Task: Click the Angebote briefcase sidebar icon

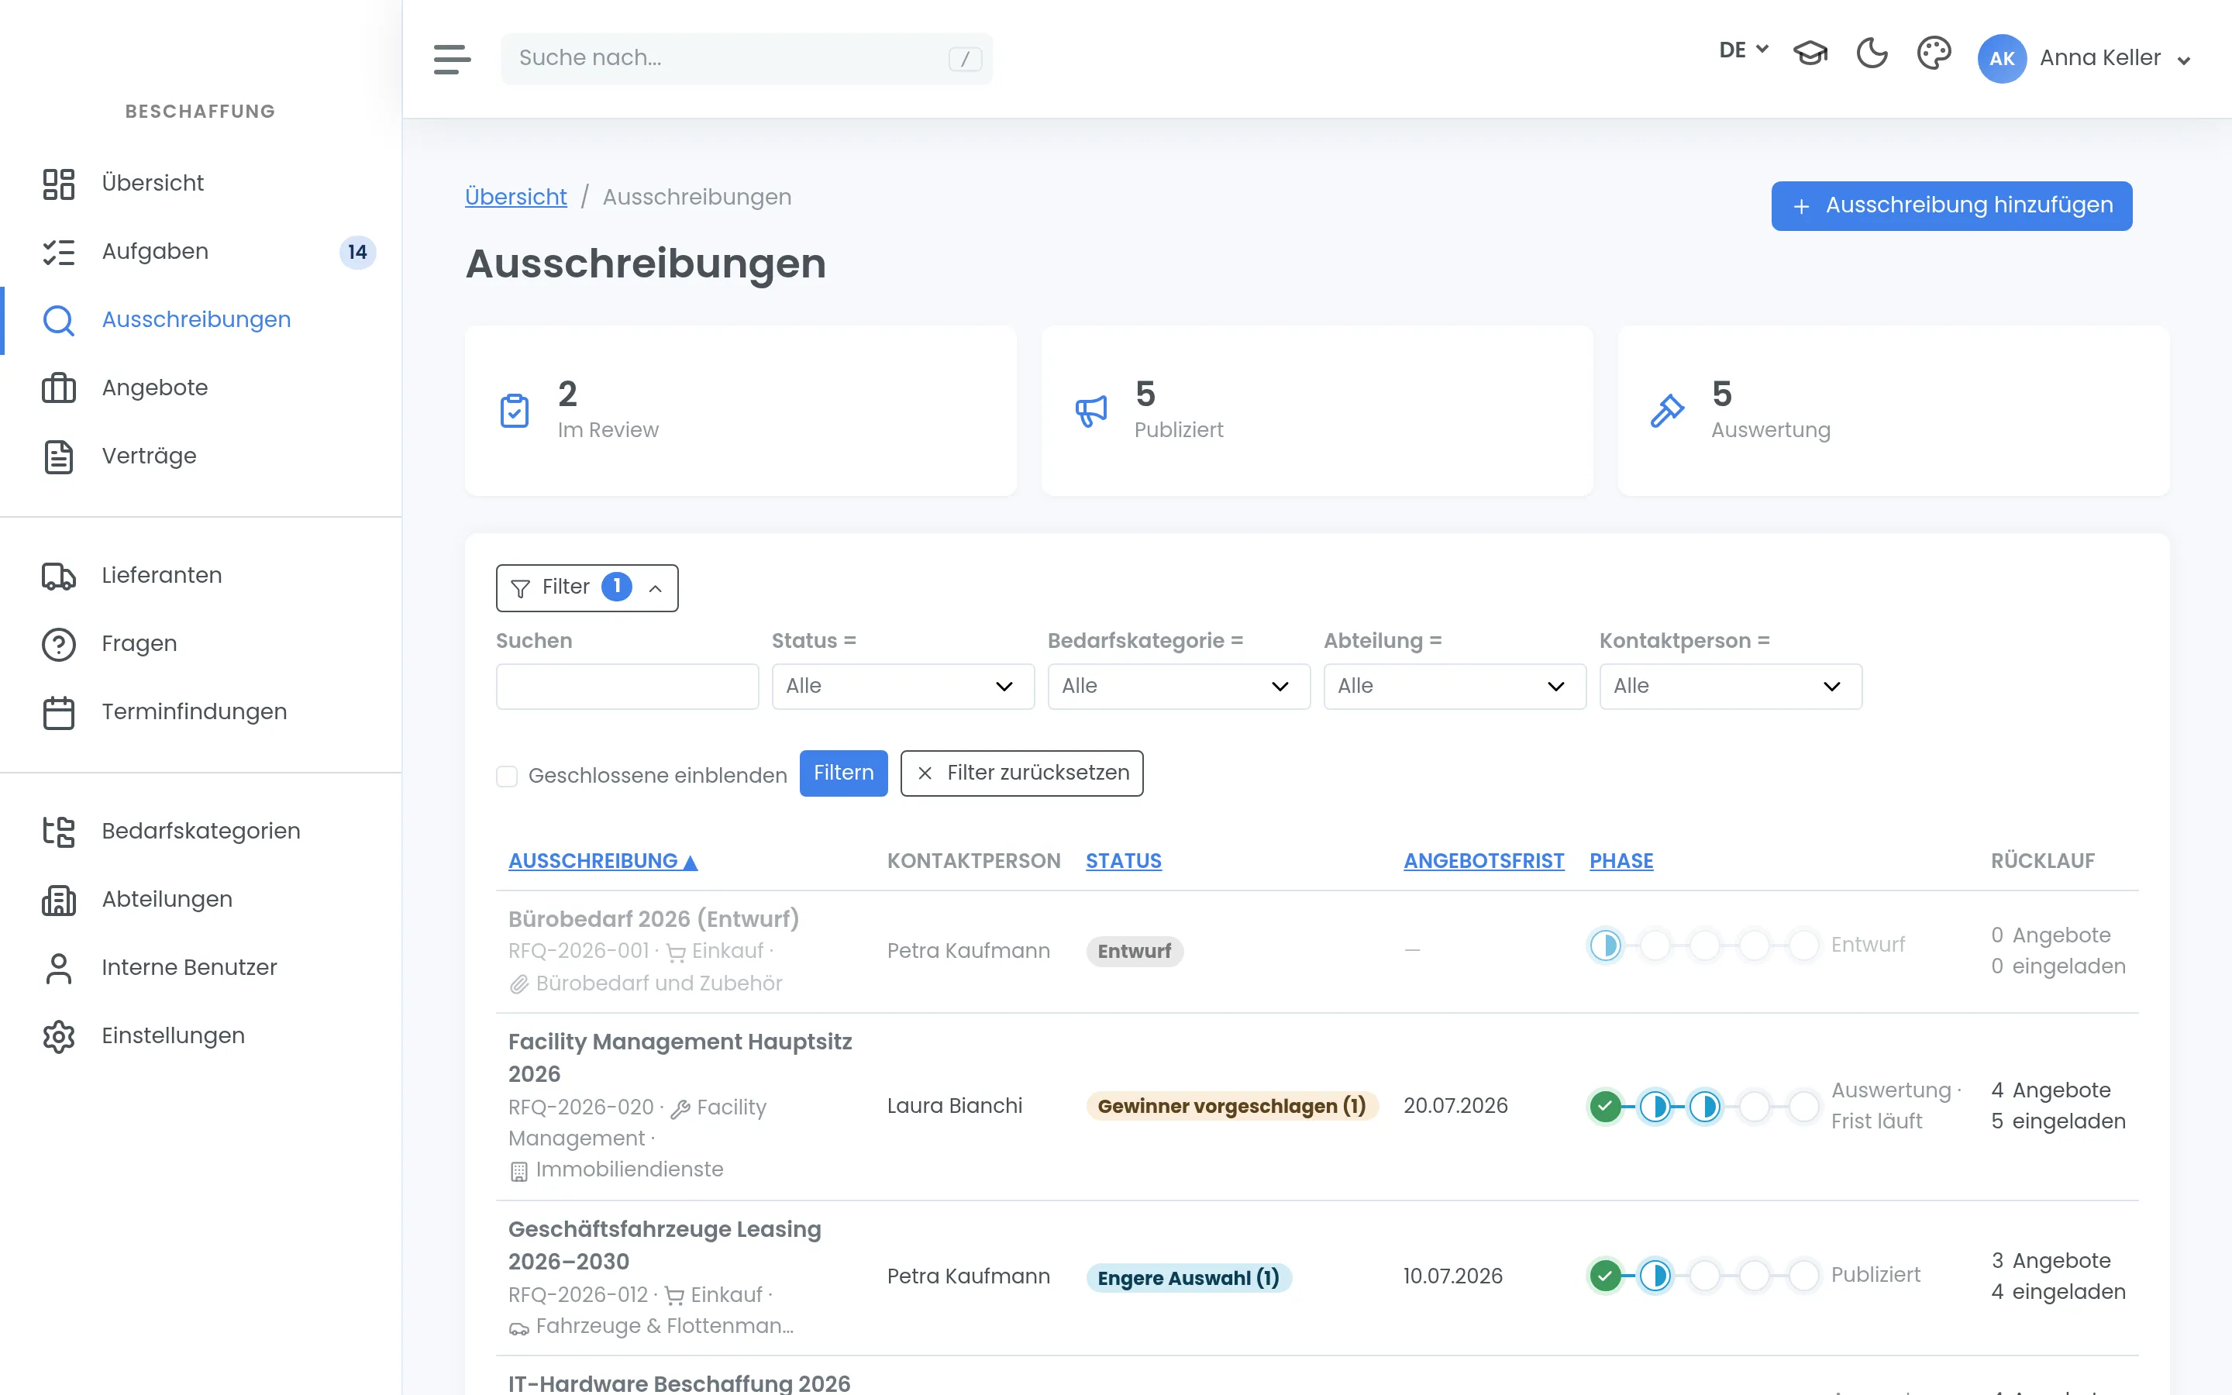Action: (59, 387)
